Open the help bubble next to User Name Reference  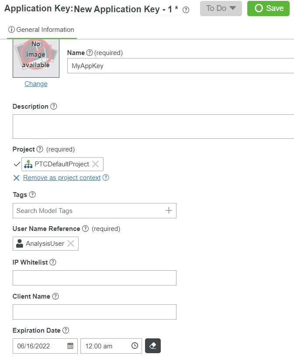(86, 227)
